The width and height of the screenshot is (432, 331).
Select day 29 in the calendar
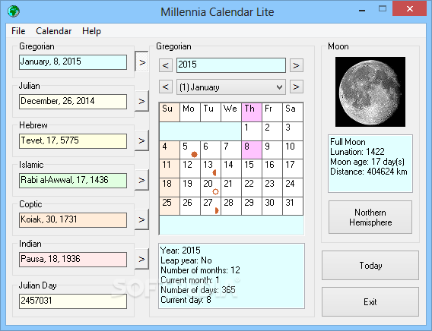(252, 206)
